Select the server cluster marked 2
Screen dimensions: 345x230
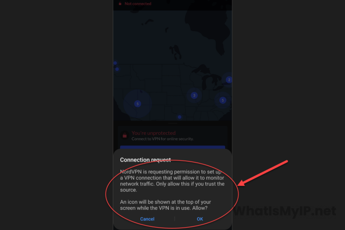click(x=229, y=80)
